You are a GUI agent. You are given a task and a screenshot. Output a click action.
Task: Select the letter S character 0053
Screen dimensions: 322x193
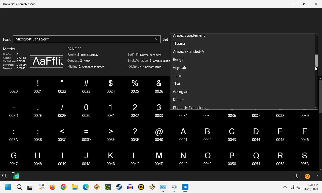[304, 159]
